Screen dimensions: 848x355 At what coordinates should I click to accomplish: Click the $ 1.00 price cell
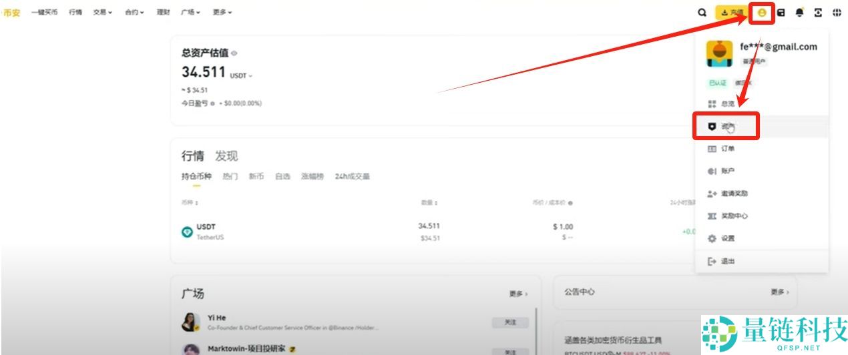click(563, 227)
